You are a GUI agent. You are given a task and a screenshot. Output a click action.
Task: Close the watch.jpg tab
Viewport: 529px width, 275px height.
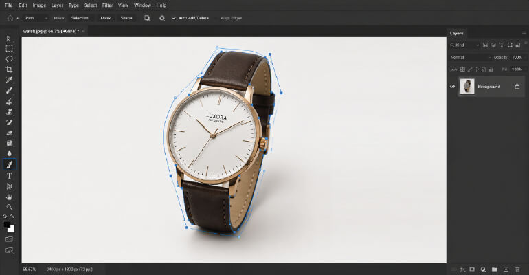[x=83, y=31]
